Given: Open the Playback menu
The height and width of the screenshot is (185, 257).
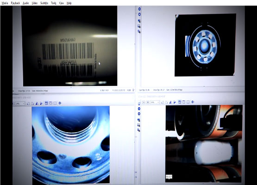Looking at the screenshot, I should coord(15,3).
